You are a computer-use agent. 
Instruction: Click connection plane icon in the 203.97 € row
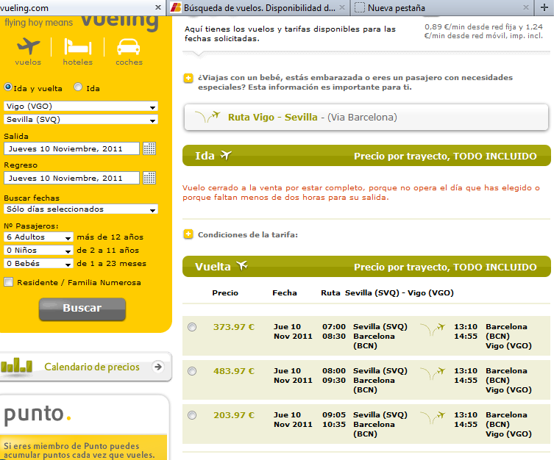433,417
